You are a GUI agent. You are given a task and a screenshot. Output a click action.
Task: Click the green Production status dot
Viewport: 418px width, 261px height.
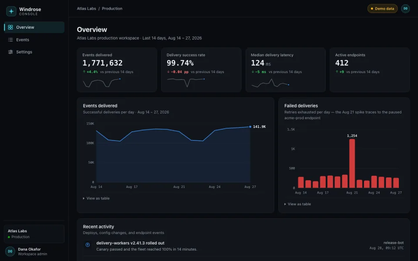pos(9,237)
